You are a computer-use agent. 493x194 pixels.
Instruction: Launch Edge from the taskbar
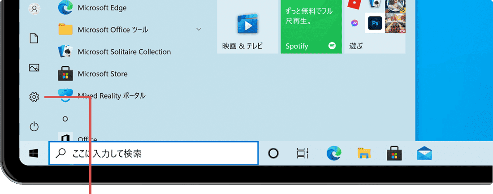[x=333, y=153]
